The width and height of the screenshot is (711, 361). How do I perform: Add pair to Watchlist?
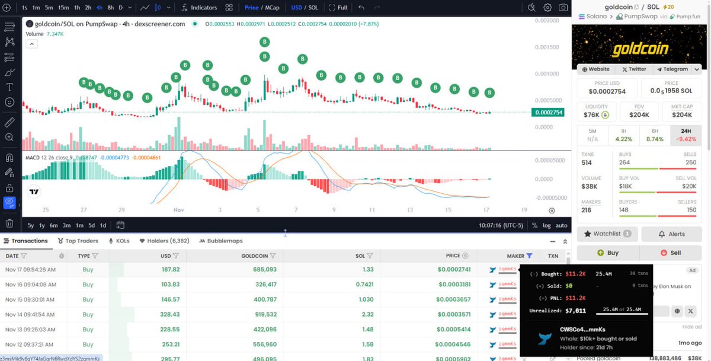click(607, 234)
